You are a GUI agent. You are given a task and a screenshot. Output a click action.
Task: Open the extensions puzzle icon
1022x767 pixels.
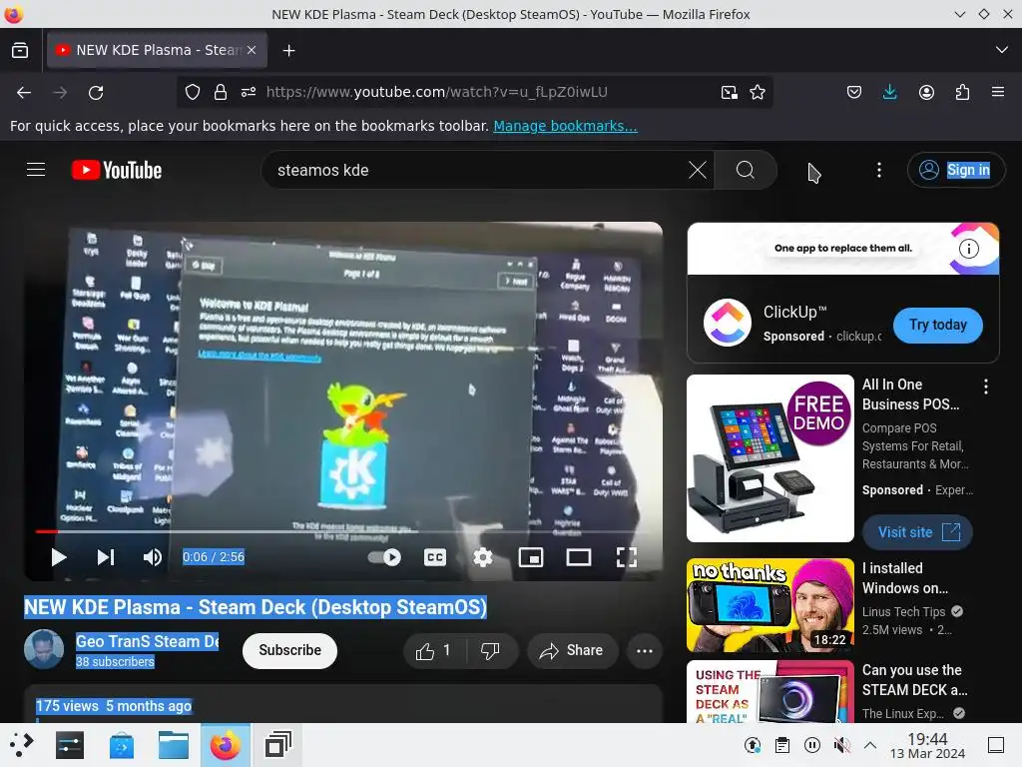point(962,92)
